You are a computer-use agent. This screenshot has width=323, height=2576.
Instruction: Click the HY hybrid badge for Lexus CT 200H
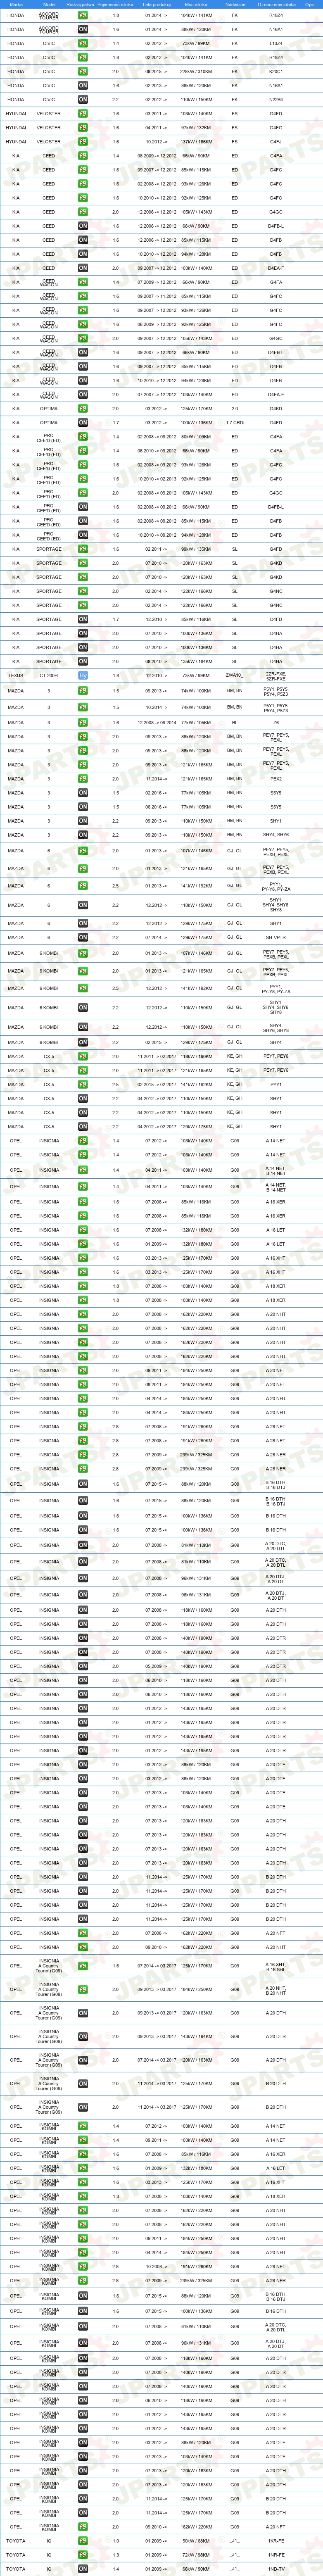coord(83,676)
